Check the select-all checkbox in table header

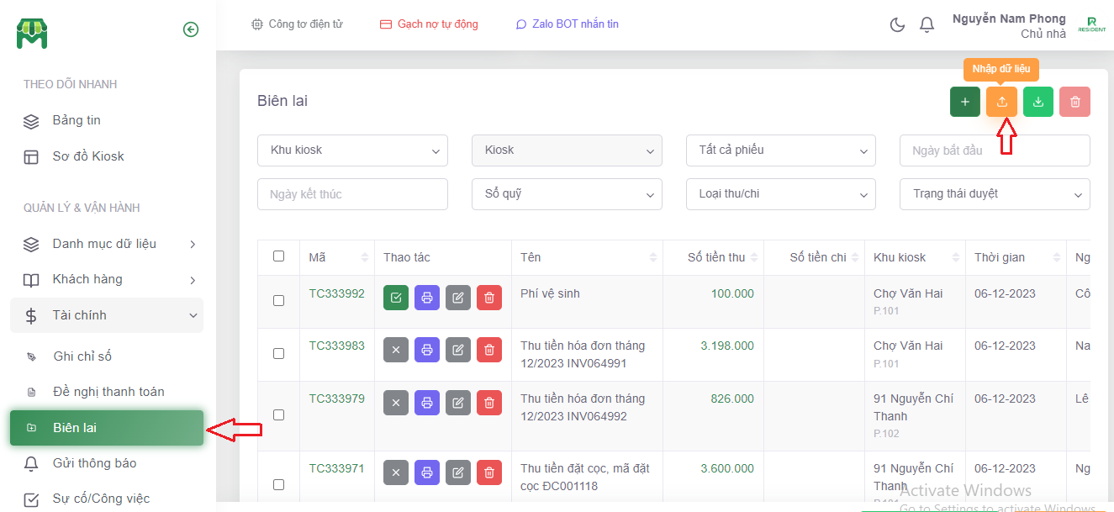(x=278, y=256)
